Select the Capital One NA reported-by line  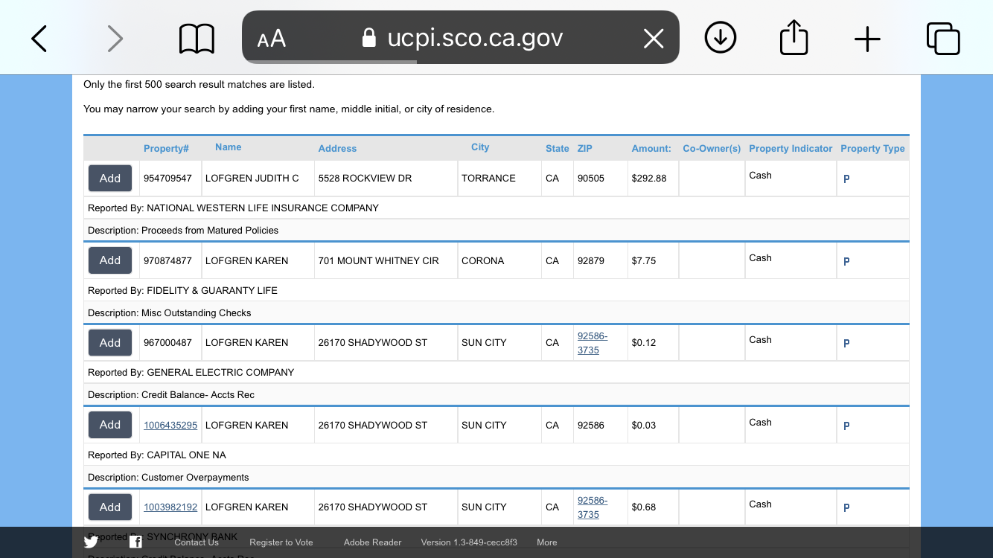coord(157,455)
